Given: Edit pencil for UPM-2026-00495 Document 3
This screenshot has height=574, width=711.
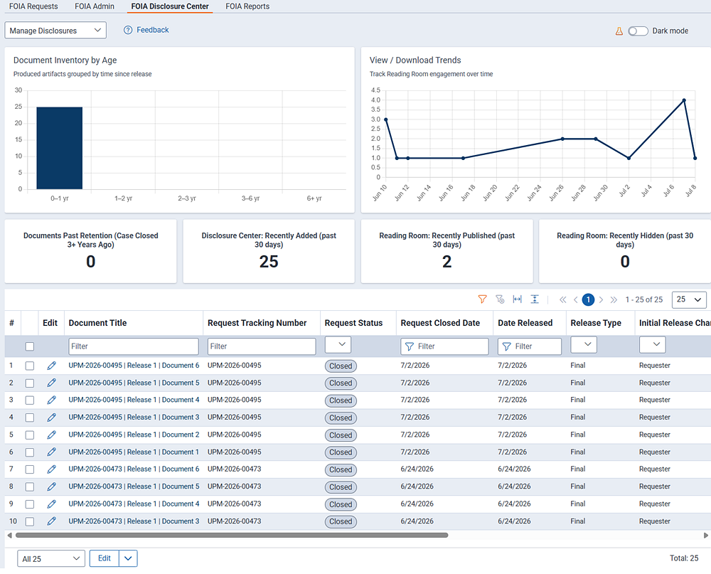Looking at the screenshot, I should pos(52,418).
